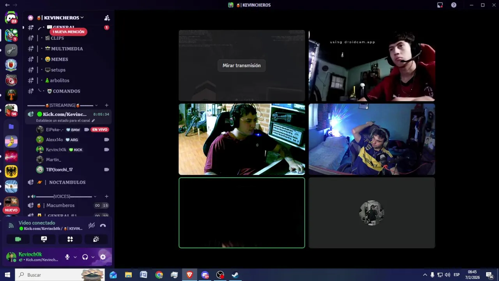Disconnect from the voice call

click(x=103, y=226)
